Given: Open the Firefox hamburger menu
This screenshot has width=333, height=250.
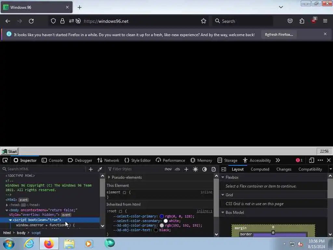Looking at the screenshot, I should pos(325,21).
